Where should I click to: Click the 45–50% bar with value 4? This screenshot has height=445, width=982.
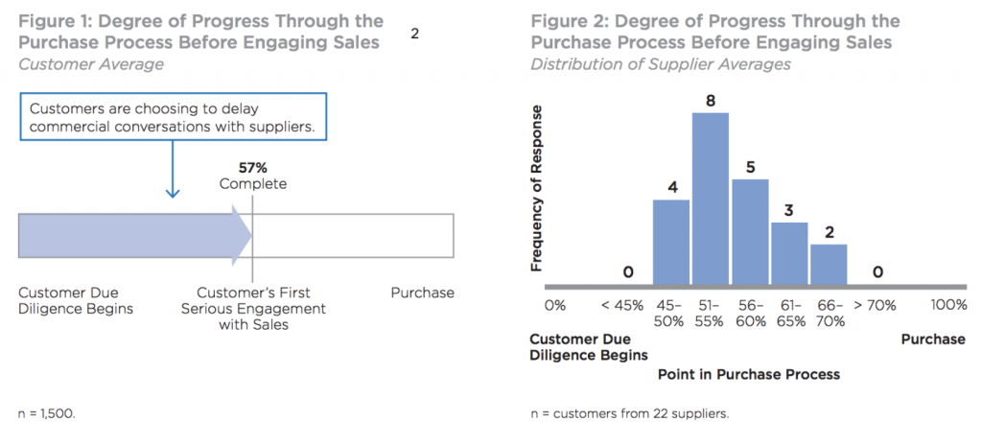(x=671, y=242)
